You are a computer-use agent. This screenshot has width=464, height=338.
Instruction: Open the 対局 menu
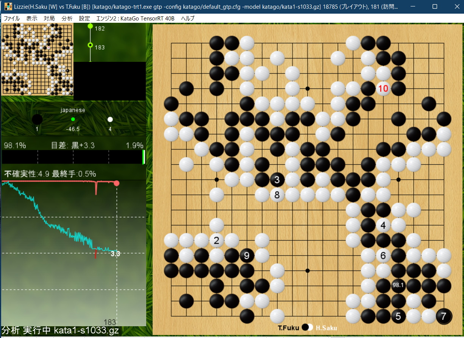[x=49, y=18]
